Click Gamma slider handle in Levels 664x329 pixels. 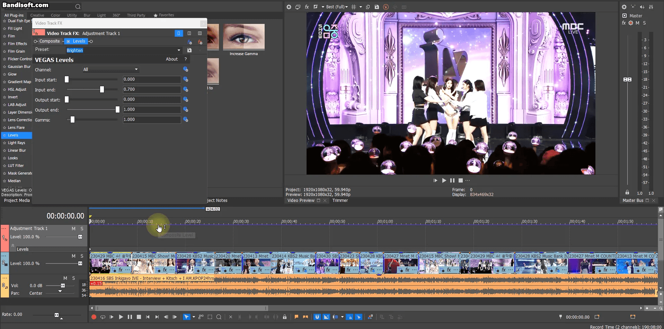72,120
